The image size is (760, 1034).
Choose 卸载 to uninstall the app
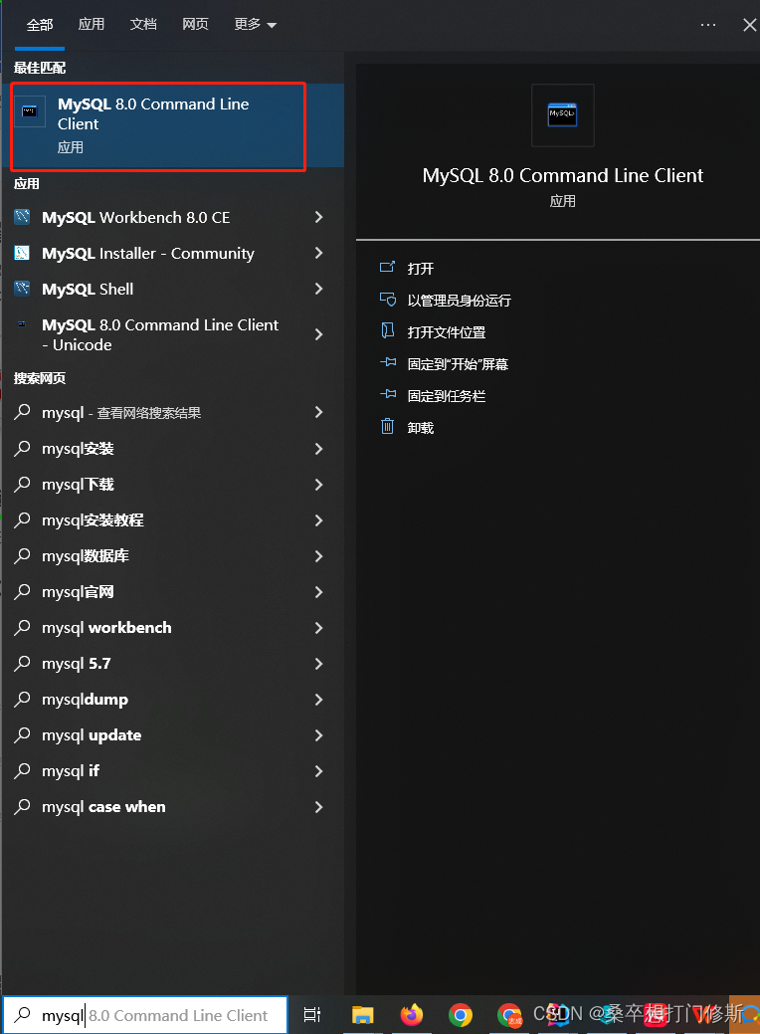pyautogui.click(x=421, y=427)
